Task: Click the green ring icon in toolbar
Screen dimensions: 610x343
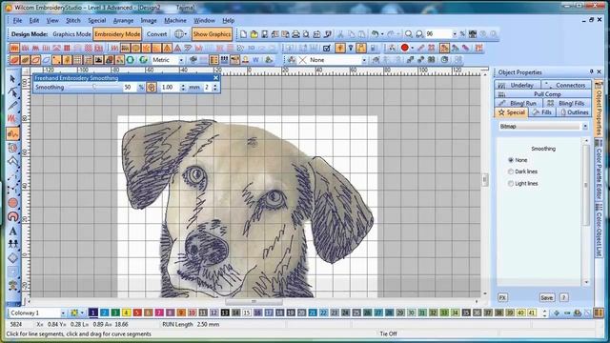Action: (131, 60)
